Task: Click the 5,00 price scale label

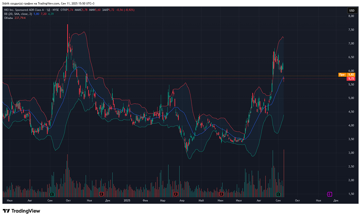Action: pos(351,98)
